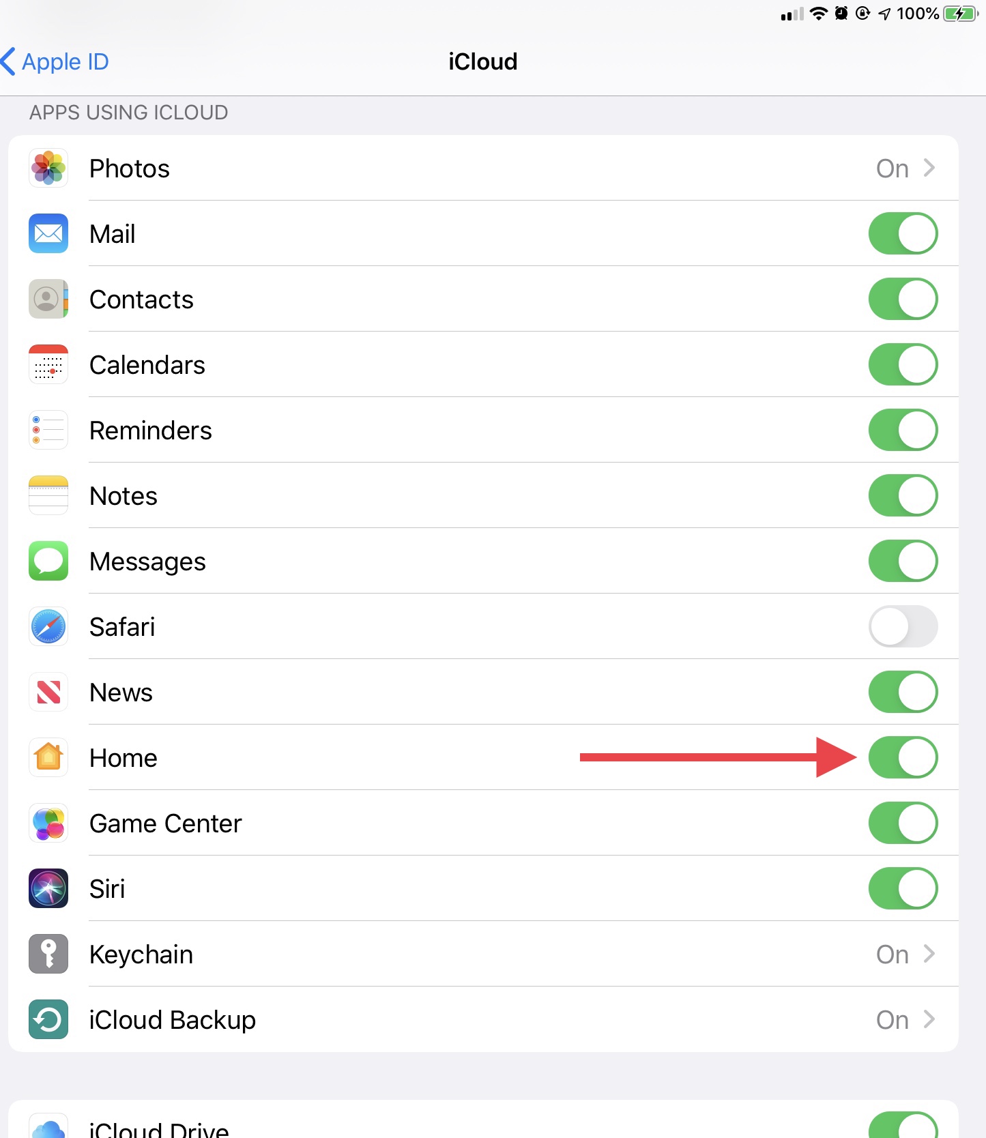The image size is (986, 1138).
Task: Tap the Photos app icon
Action: coord(48,168)
